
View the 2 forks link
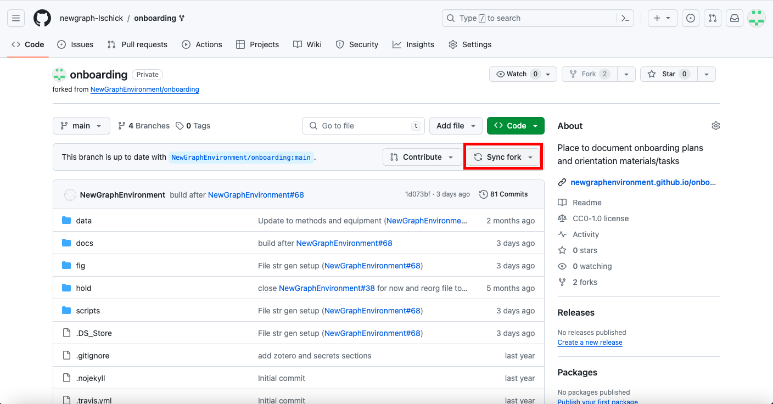585,282
